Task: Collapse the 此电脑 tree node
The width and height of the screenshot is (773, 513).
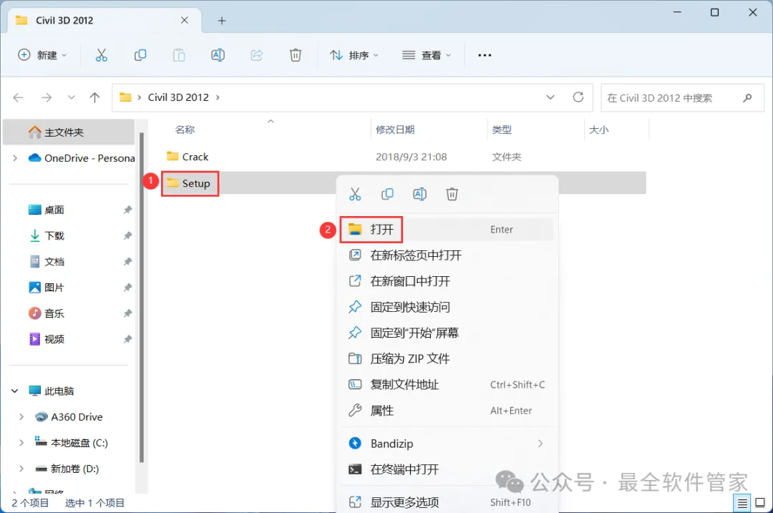Action: (x=15, y=391)
